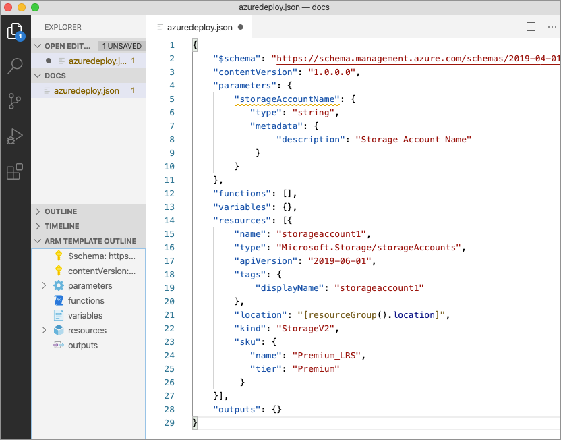Open the Search view icon
Image resolution: width=561 pixels, height=440 pixels.
click(x=15, y=66)
